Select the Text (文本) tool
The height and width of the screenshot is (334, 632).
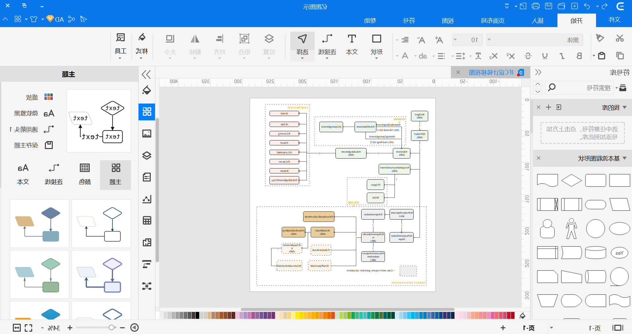(x=352, y=45)
